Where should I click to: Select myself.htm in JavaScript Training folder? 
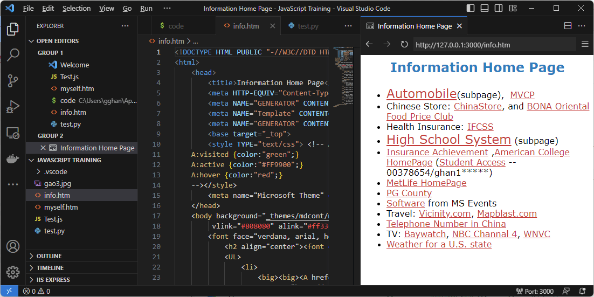(x=61, y=207)
